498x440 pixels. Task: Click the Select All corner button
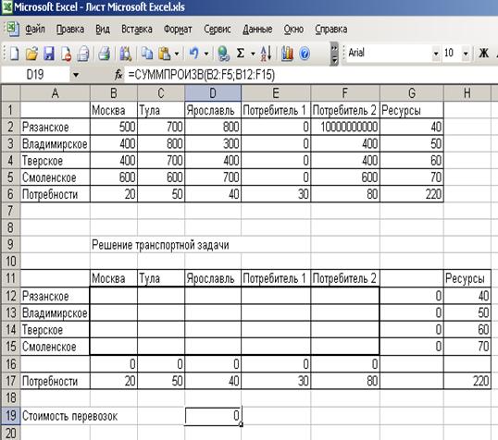pos(10,93)
